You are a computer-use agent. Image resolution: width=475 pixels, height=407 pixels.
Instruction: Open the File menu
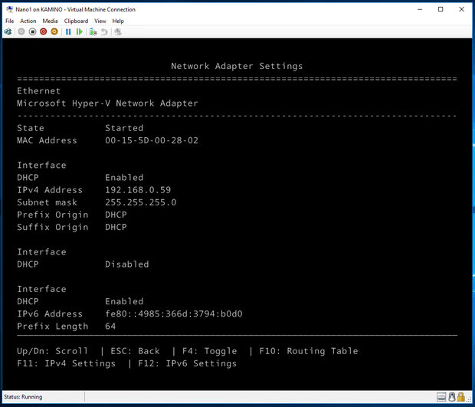click(x=10, y=21)
